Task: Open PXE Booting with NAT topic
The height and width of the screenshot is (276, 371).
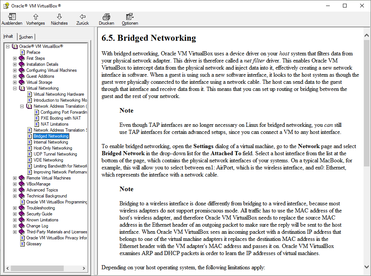Action: coord(61,118)
